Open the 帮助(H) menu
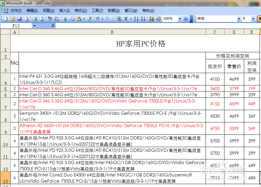Viewport: 261px width, 187px height. (x=148, y=11)
